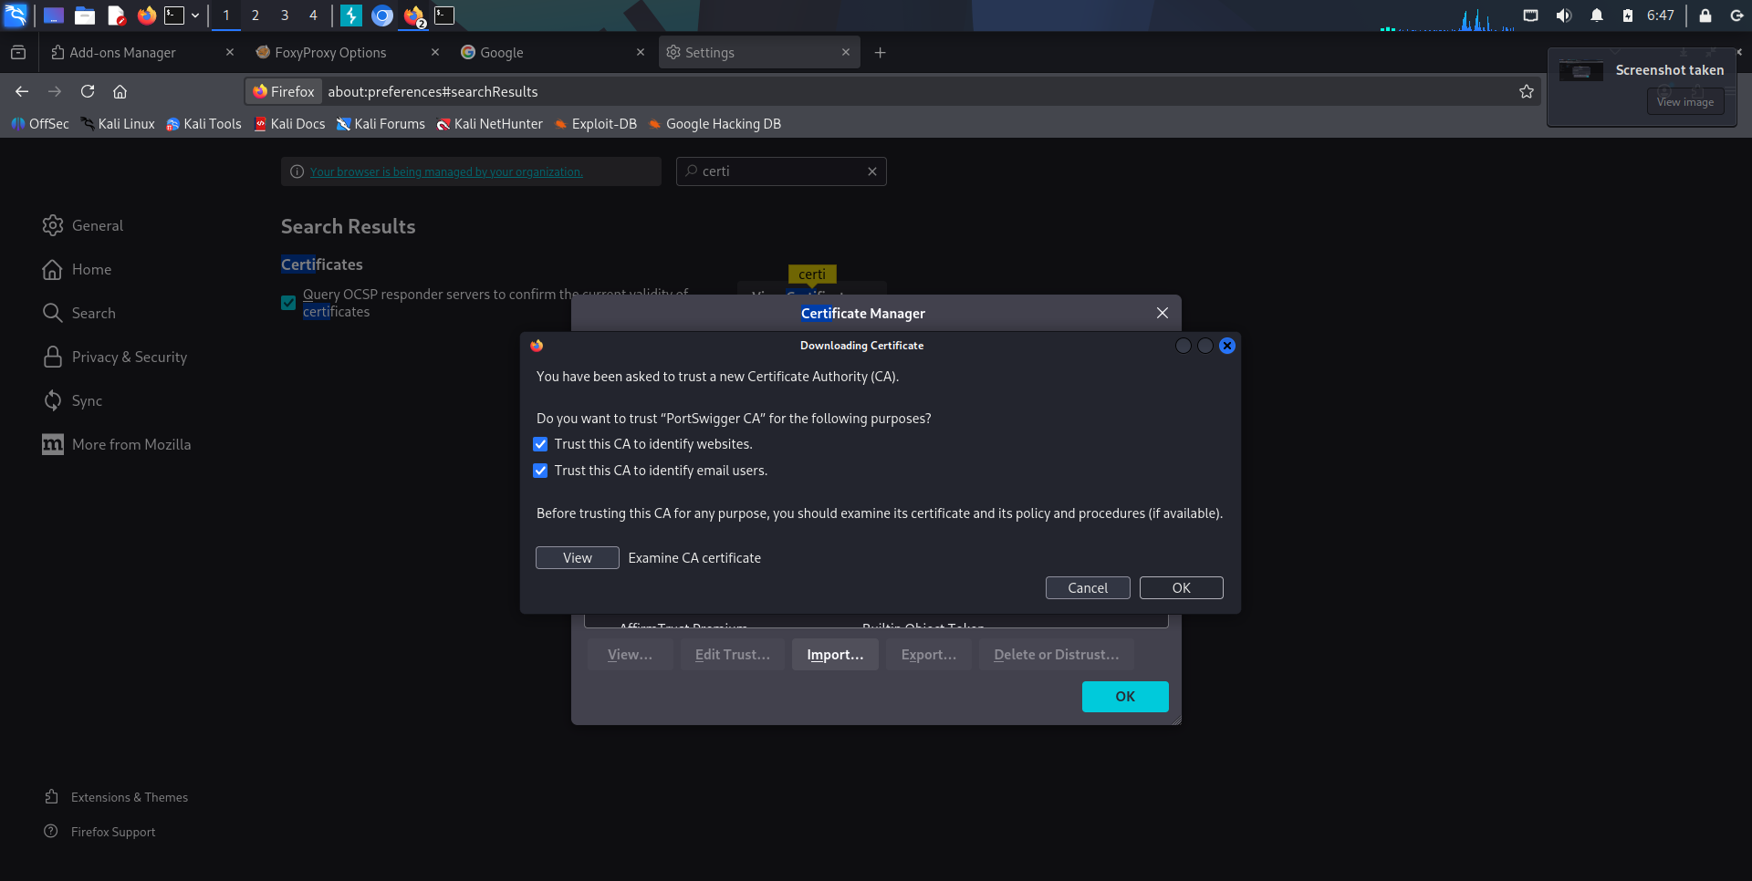The width and height of the screenshot is (1752, 881).
Task: Open the Google Hacking DB bookmark
Action: point(714,124)
